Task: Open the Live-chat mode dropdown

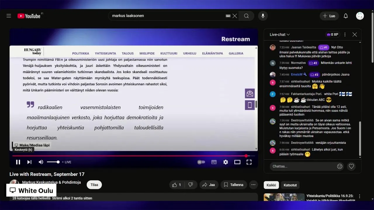Action: [x=280, y=34]
